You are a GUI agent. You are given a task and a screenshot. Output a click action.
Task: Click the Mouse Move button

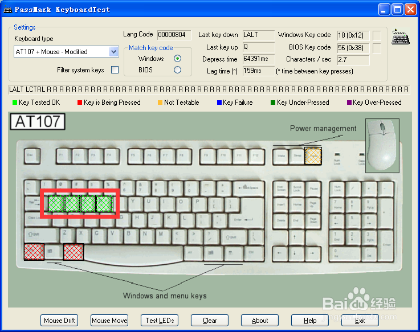click(109, 321)
